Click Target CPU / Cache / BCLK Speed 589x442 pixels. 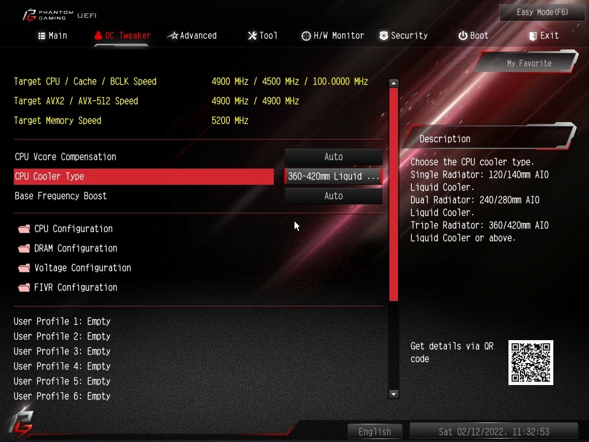click(85, 82)
